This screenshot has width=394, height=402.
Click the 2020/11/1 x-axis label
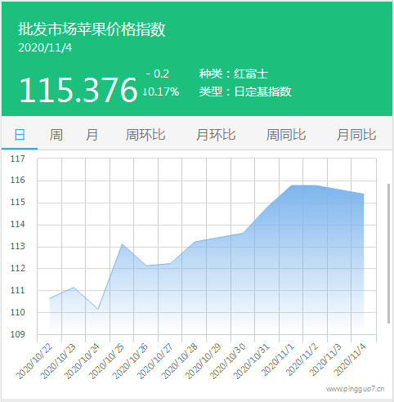pyautogui.click(x=277, y=360)
